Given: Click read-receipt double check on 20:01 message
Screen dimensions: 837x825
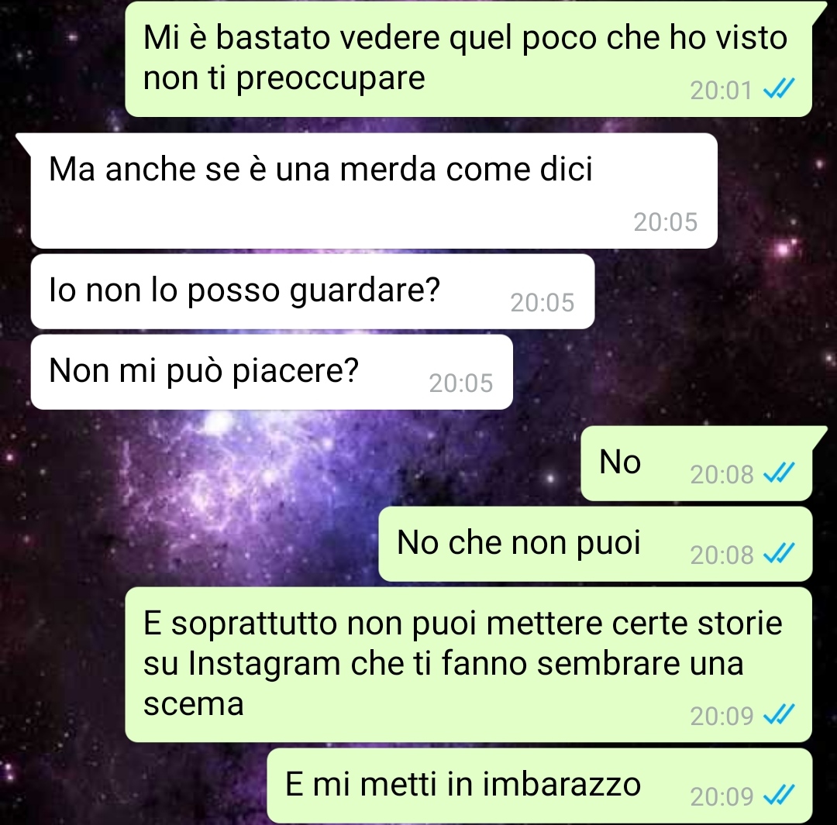Looking at the screenshot, I should (x=779, y=89).
